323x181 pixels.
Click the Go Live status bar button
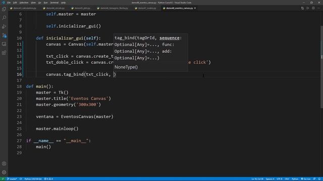tap(306, 179)
